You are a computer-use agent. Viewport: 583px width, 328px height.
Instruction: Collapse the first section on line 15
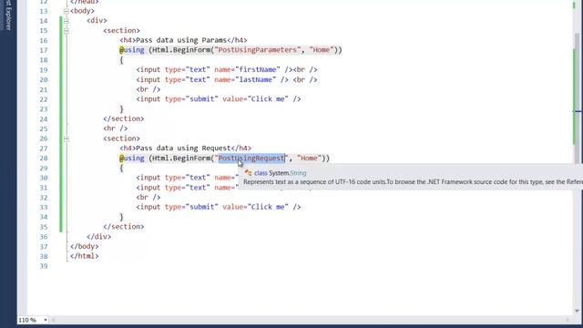click(66, 31)
